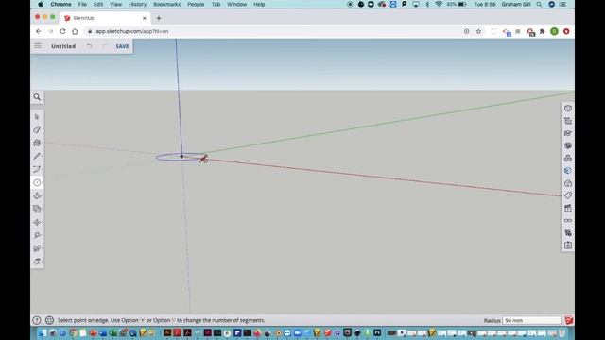This screenshot has width=605, height=340.
Task: Click the browser back arrow
Action: click(39, 31)
